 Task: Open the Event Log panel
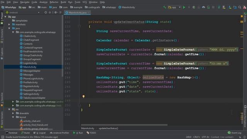[234, 133]
